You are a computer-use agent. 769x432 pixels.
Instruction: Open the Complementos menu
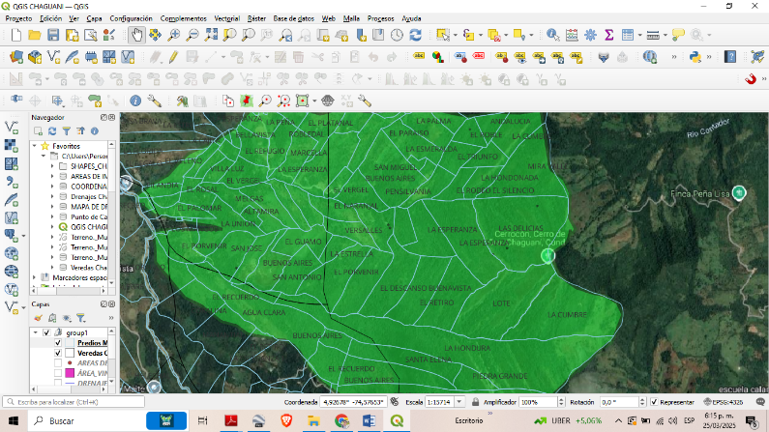[x=182, y=18]
